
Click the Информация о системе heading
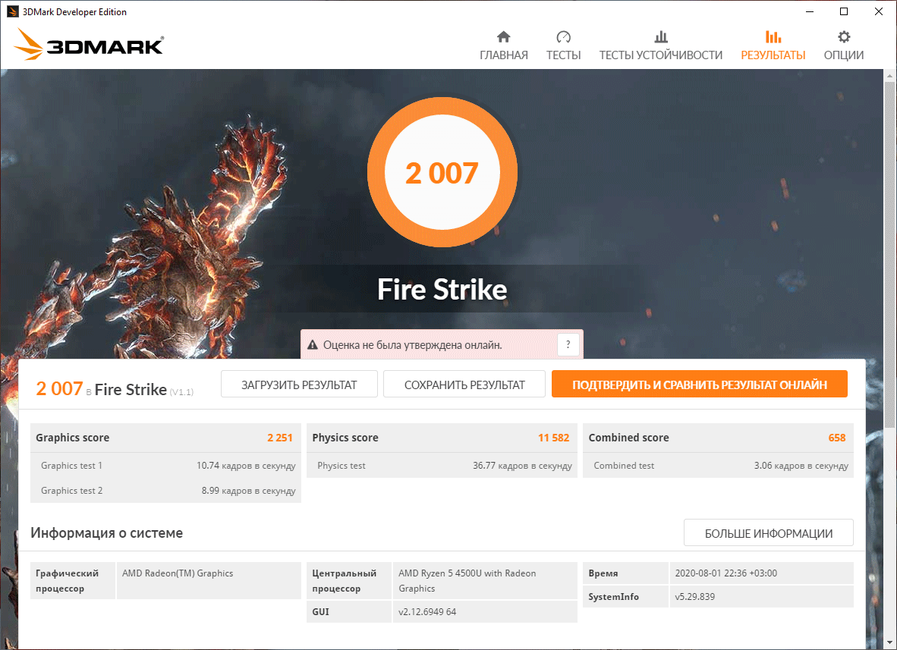107,532
